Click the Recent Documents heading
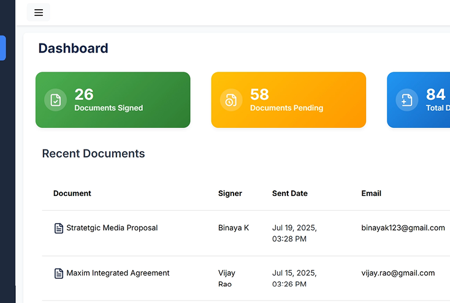450x303 pixels. 93,154
